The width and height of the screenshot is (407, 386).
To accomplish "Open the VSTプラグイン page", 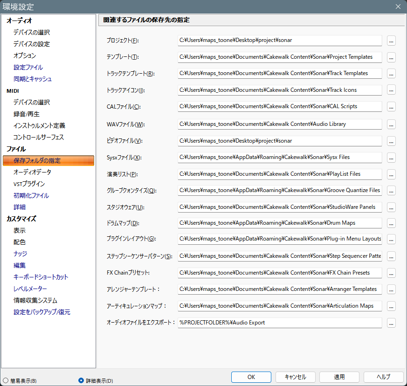I will 29,184.
